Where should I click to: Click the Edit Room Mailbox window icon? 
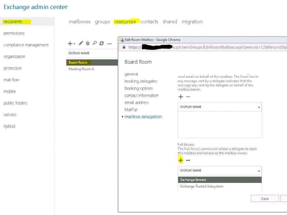121,40
